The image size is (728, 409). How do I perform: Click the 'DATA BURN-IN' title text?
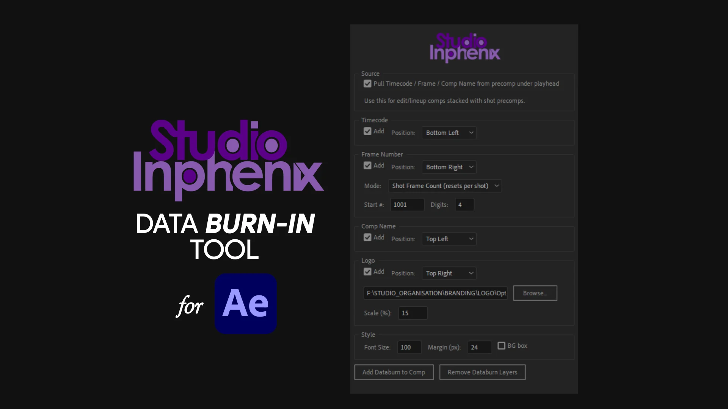(225, 223)
